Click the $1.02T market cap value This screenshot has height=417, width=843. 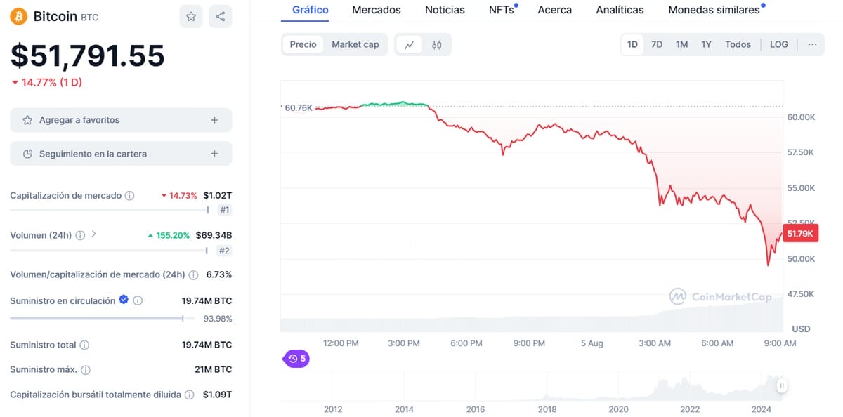(217, 195)
